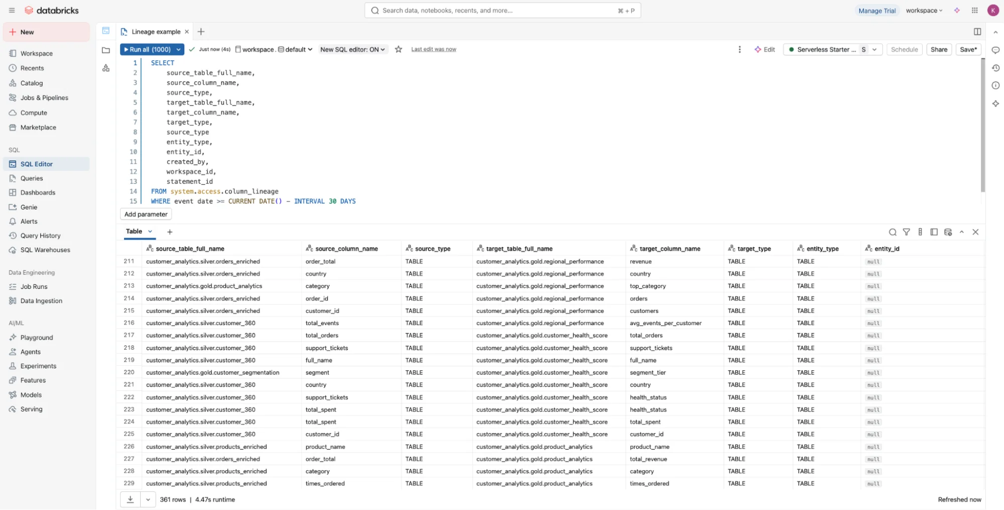This screenshot has height=510, width=1004.
Task: Open the search icon above results table
Action: point(893,232)
